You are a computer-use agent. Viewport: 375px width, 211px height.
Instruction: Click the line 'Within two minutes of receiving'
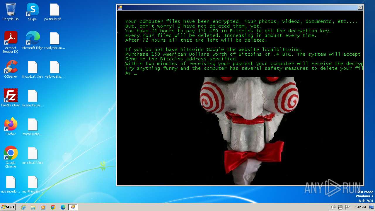(244, 64)
